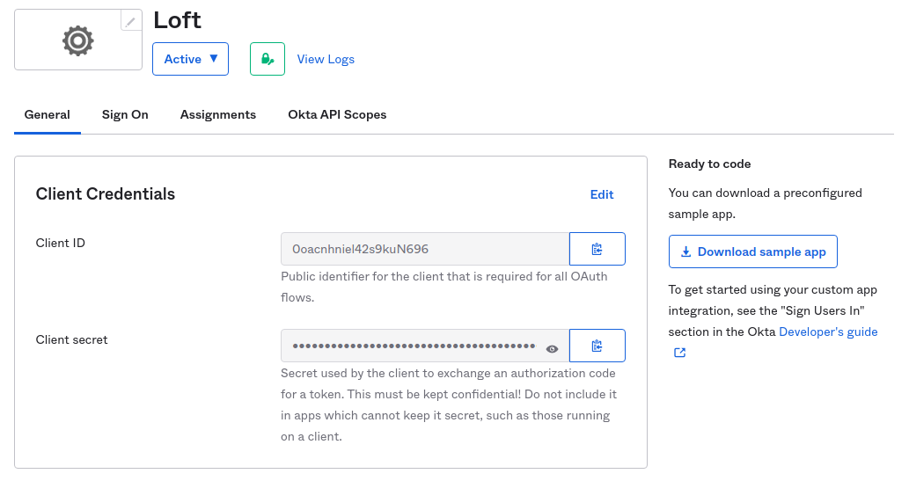This screenshot has height=481, width=909.
Task: Click the Client secret label
Action: click(72, 340)
